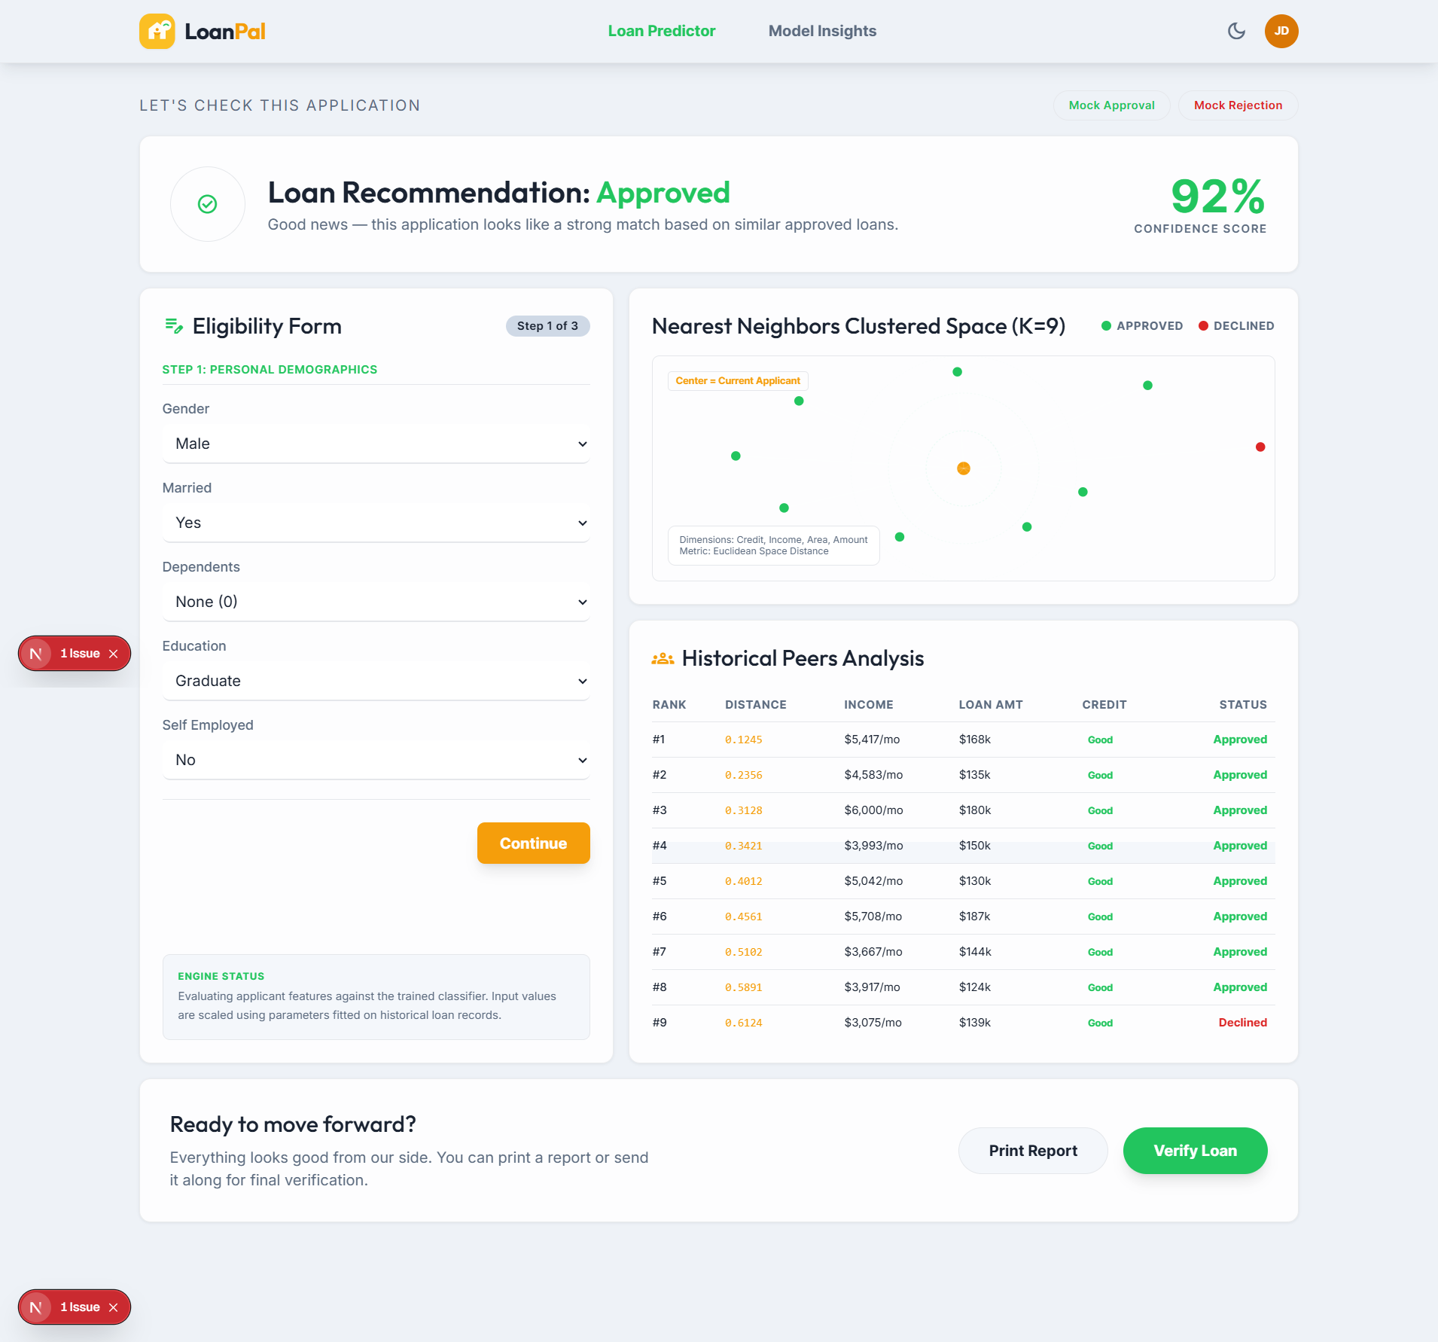
Task: Click rank #1 in peers table
Action: (x=659, y=740)
